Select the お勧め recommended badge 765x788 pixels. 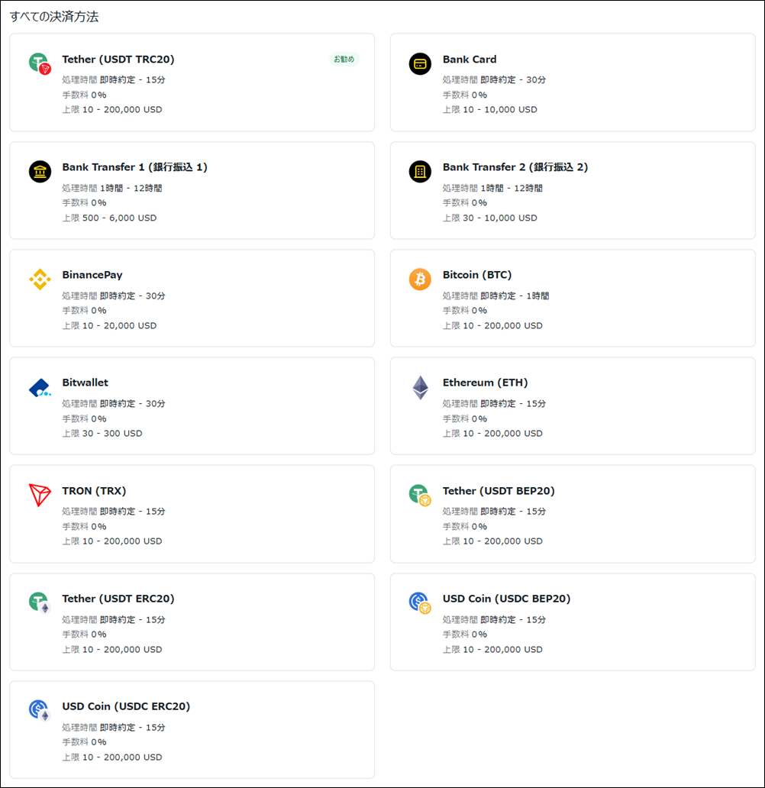(344, 60)
